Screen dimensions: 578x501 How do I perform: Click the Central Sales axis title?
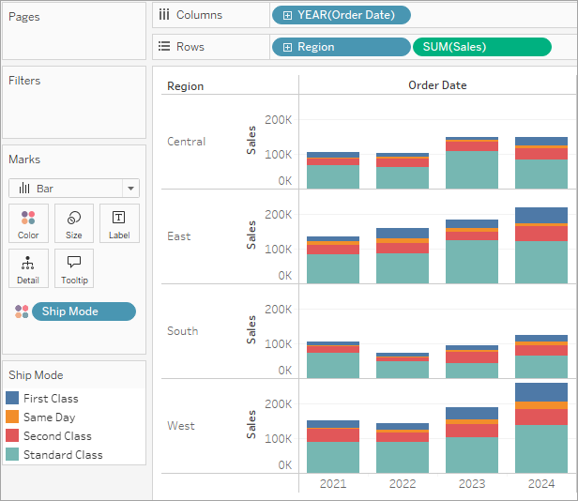(251, 140)
